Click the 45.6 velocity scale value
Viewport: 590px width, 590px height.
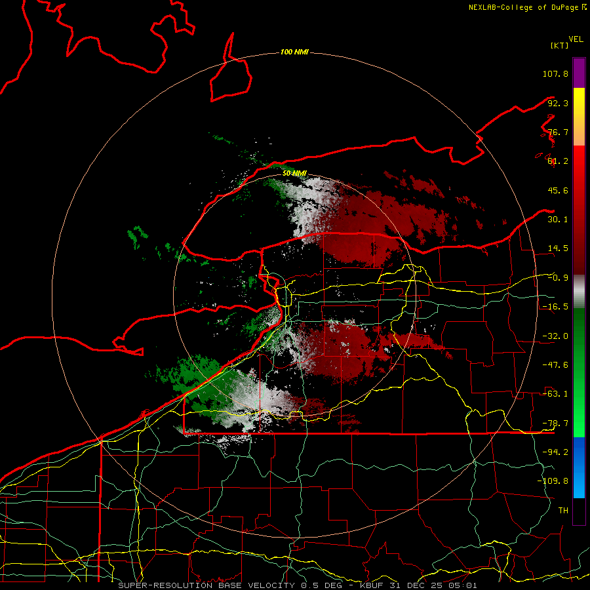point(558,190)
